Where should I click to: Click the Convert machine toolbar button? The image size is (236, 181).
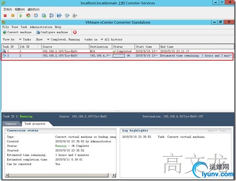click(x=17, y=32)
